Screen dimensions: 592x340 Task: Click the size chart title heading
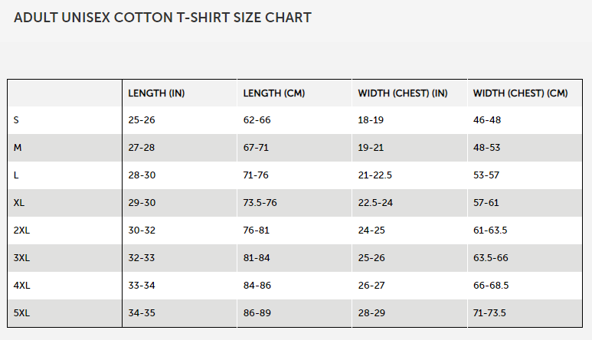coord(162,18)
